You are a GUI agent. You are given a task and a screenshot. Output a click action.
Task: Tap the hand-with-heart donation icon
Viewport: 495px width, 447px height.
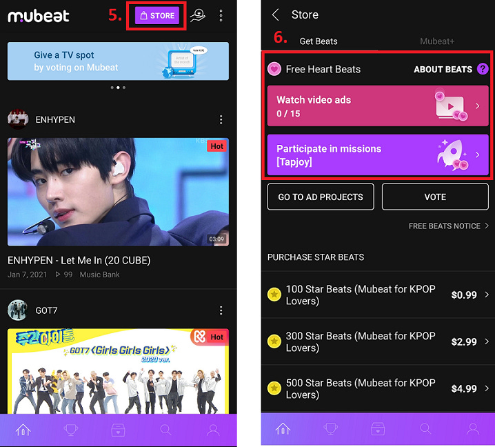[198, 15]
